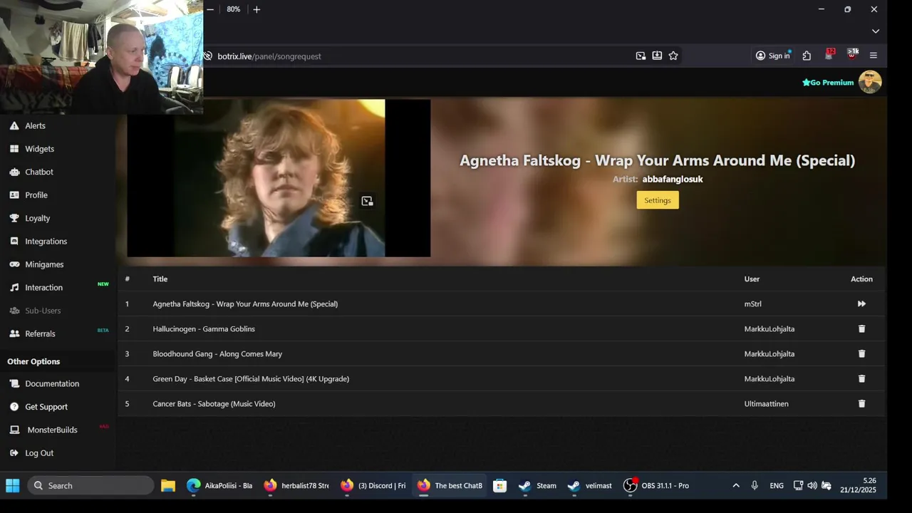Switch to the Discord Firefox taskbar window
Image resolution: width=912 pixels, height=513 pixels.
(x=373, y=486)
